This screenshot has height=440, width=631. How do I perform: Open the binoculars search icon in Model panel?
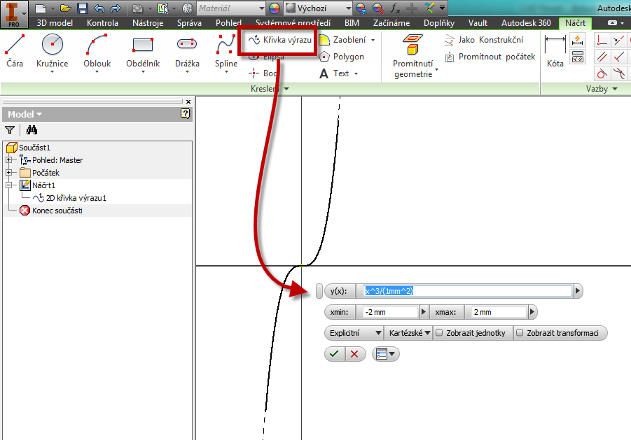pos(32,129)
